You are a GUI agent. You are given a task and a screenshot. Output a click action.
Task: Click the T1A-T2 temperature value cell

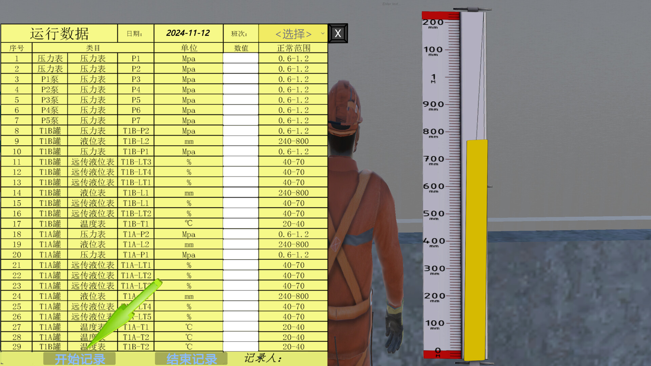pyautogui.click(x=241, y=337)
